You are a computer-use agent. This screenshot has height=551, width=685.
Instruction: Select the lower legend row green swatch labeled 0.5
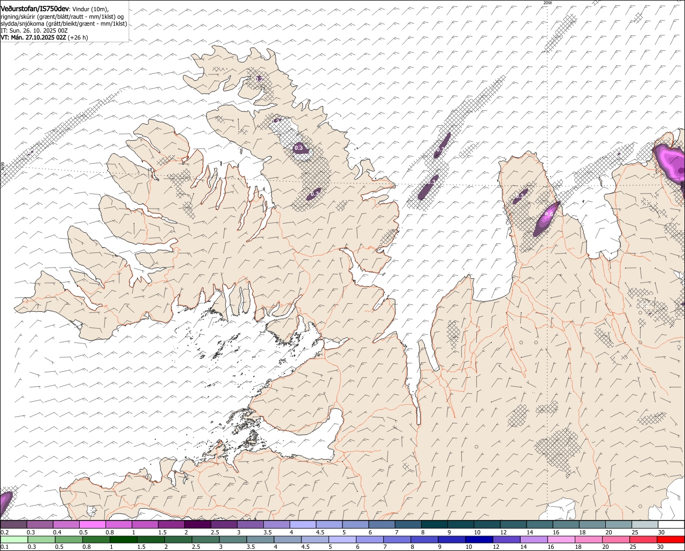(69, 539)
